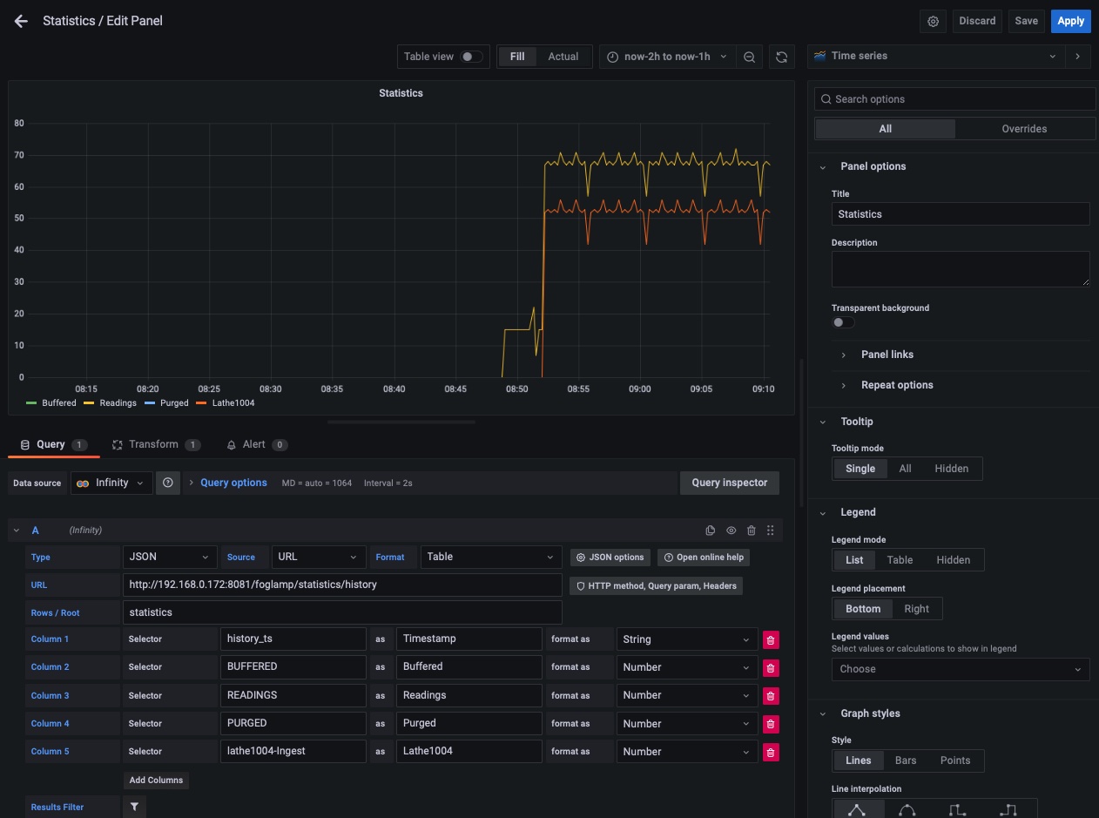The image size is (1099, 818).
Task: Expand the Panel links section
Action: (x=887, y=355)
